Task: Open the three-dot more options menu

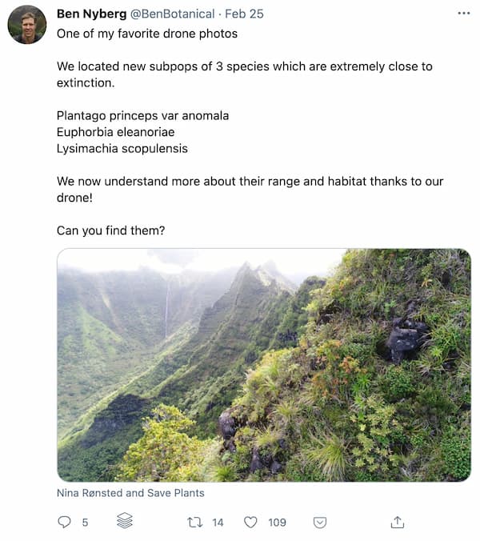Action: click(464, 14)
